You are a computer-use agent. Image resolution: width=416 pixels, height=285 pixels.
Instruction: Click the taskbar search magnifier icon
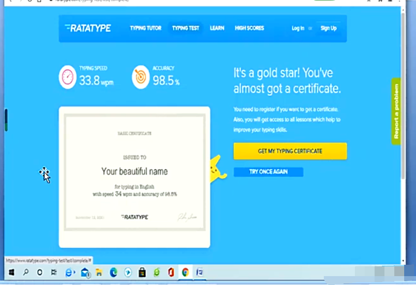(26, 272)
